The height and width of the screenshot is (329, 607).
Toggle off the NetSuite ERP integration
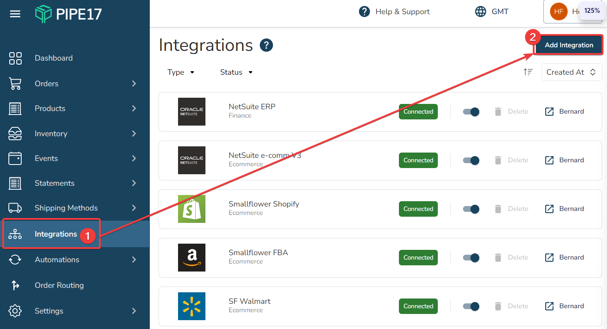pos(471,111)
